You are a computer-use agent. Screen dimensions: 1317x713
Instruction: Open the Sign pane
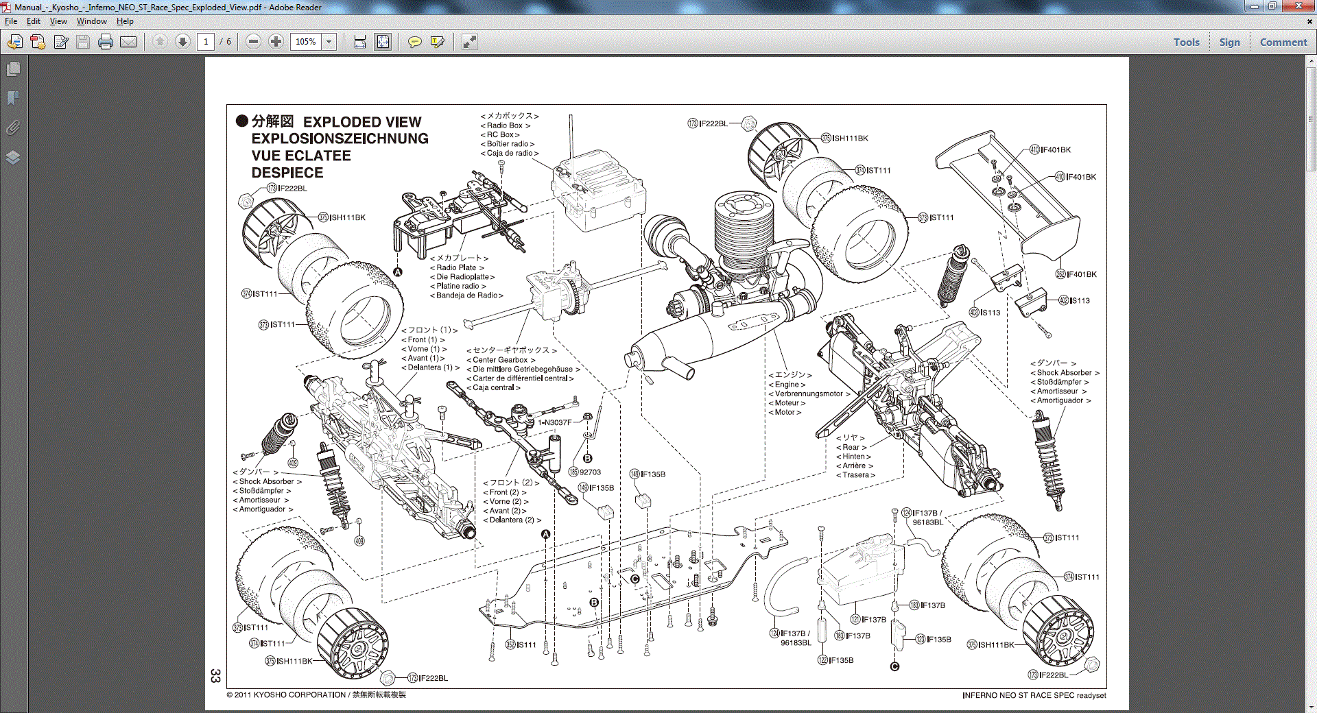click(1229, 42)
